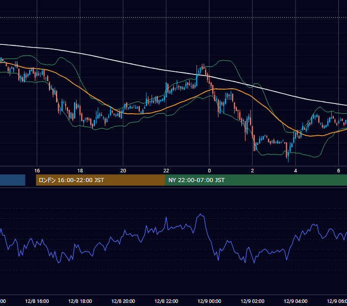Click the blue session bar left of ロンドン

point(13,180)
